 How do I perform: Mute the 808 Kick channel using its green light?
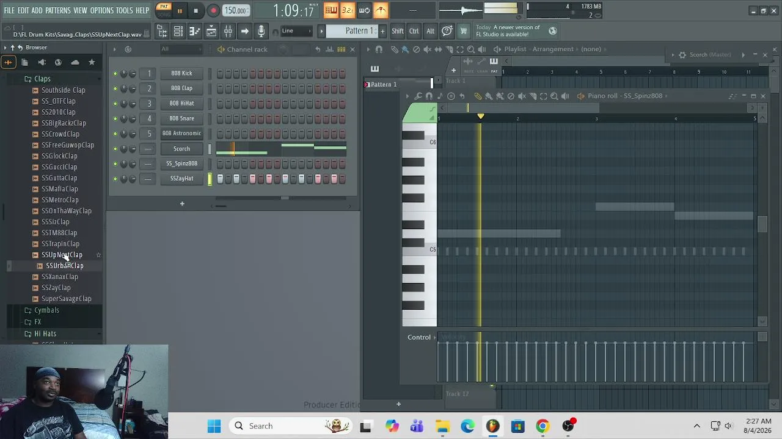click(115, 73)
